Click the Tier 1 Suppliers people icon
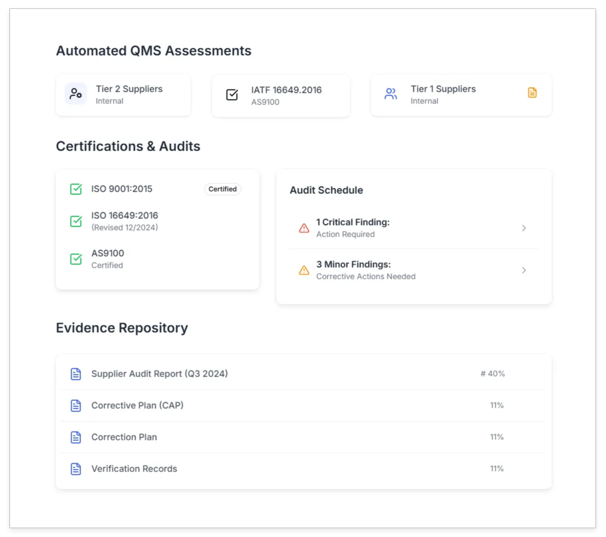The width and height of the screenshot is (606, 537). tap(391, 94)
